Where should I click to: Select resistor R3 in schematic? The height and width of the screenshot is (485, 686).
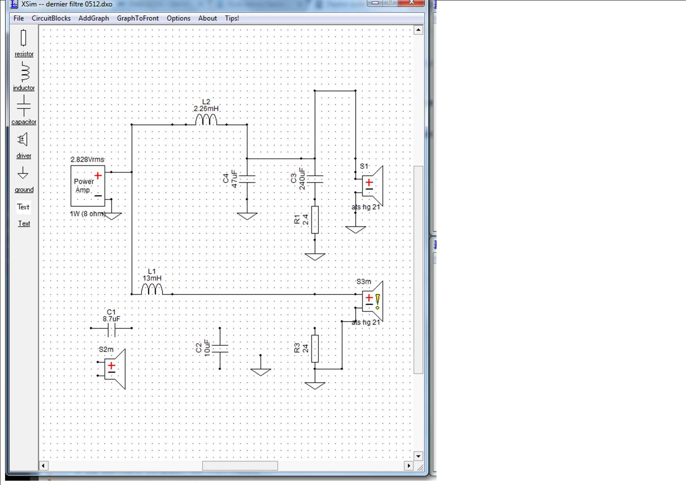point(315,348)
